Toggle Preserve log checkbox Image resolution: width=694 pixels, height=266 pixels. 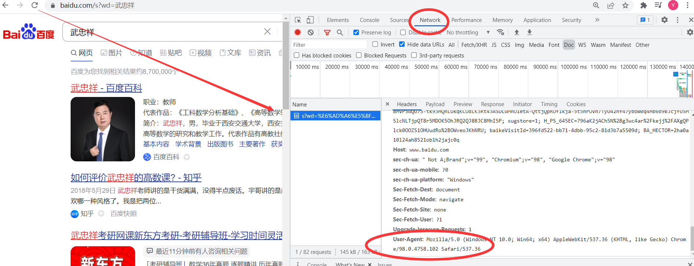point(356,32)
